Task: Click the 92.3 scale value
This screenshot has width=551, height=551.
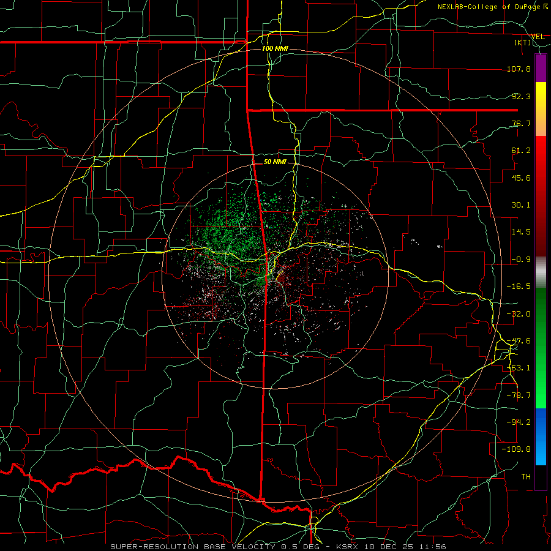Action: click(521, 96)
